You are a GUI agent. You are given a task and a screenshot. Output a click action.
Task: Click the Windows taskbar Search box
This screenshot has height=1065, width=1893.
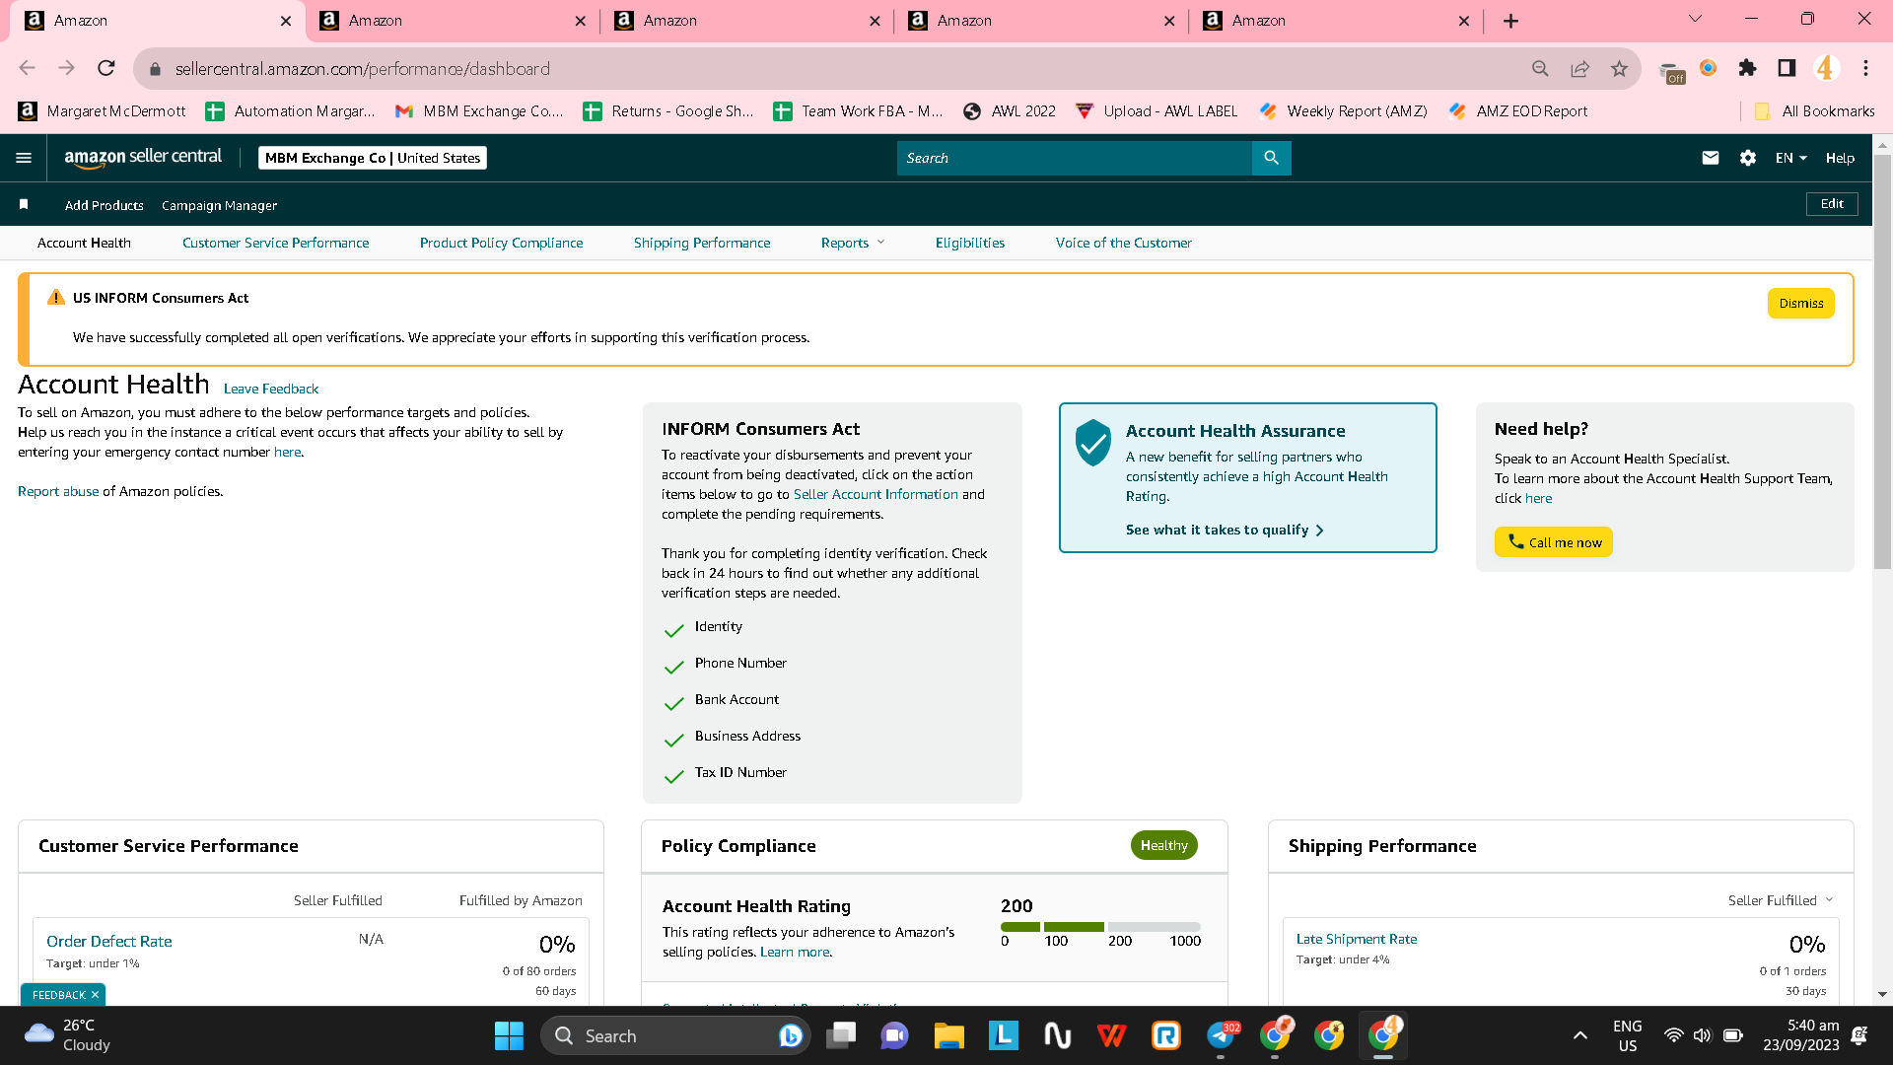(x=675, y=1035)
